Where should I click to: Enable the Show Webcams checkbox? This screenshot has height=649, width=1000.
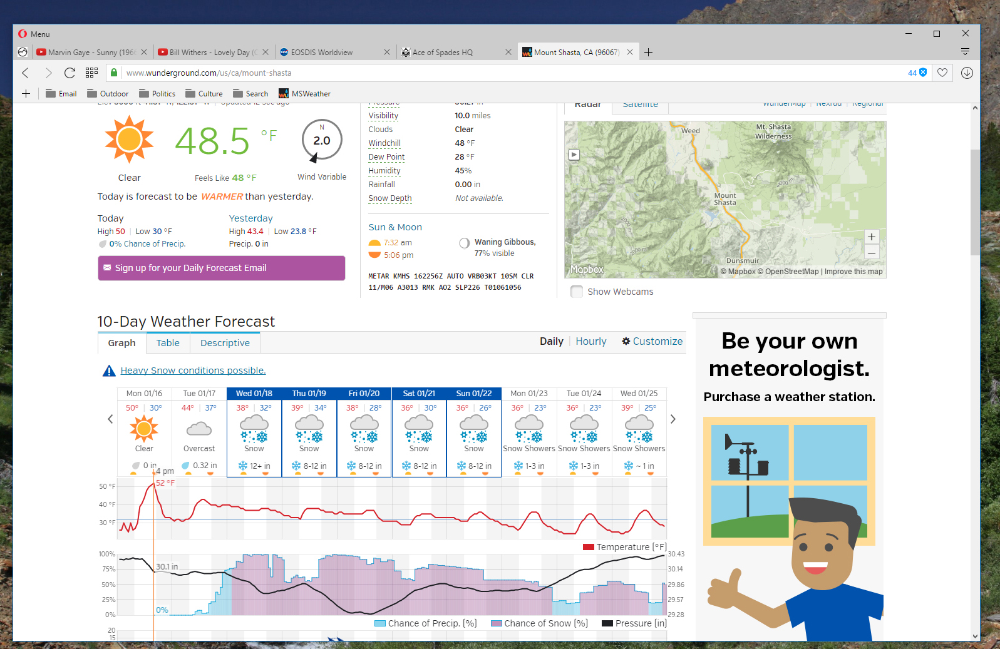click(577, 292)
